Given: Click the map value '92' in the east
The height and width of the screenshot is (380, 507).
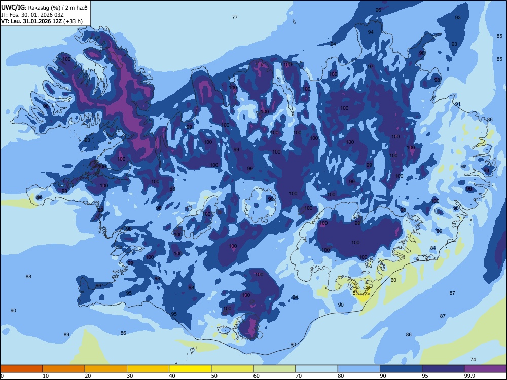Looking at the screenshot, I should (x=463, y=166).
